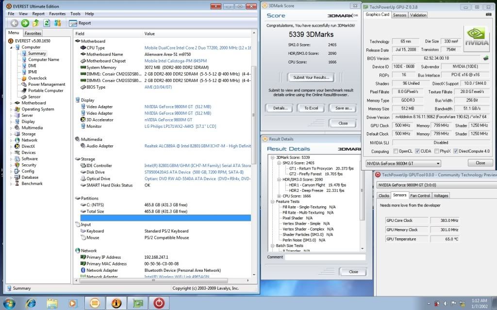Click the NVIDIA logo in GPU-Z
Screen dimensions: 497x310
tap(477, 39)
